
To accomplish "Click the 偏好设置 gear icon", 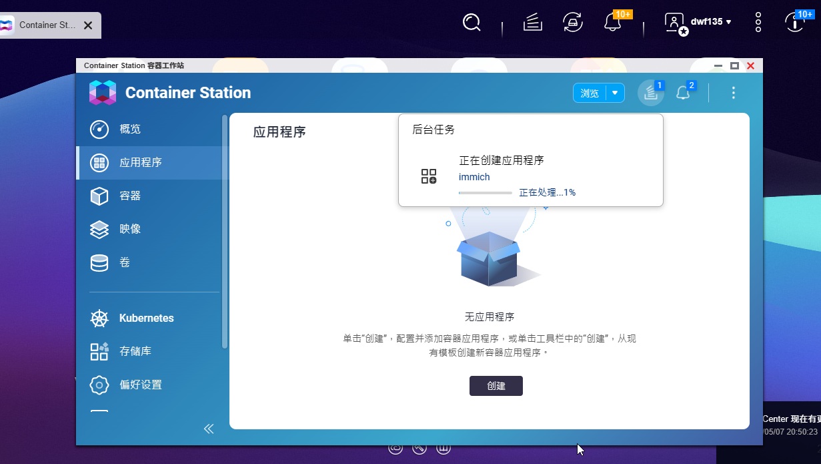I will click(99, 385).
